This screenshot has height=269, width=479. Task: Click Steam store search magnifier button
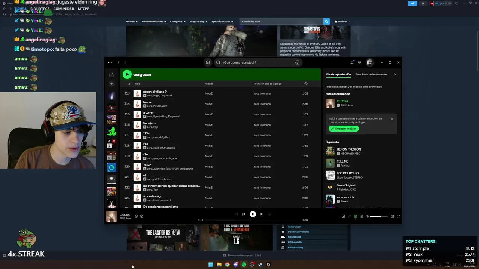(326, 21)
